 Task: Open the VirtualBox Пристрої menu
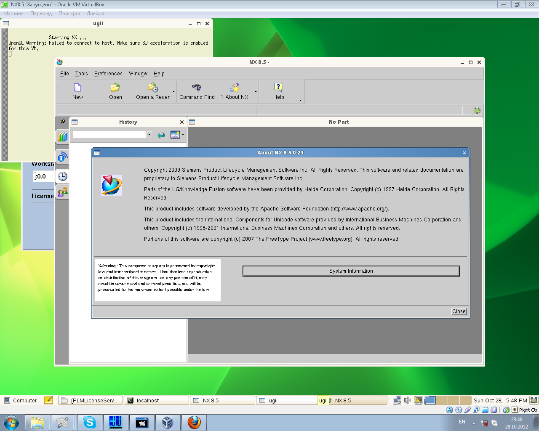[69, 13]
